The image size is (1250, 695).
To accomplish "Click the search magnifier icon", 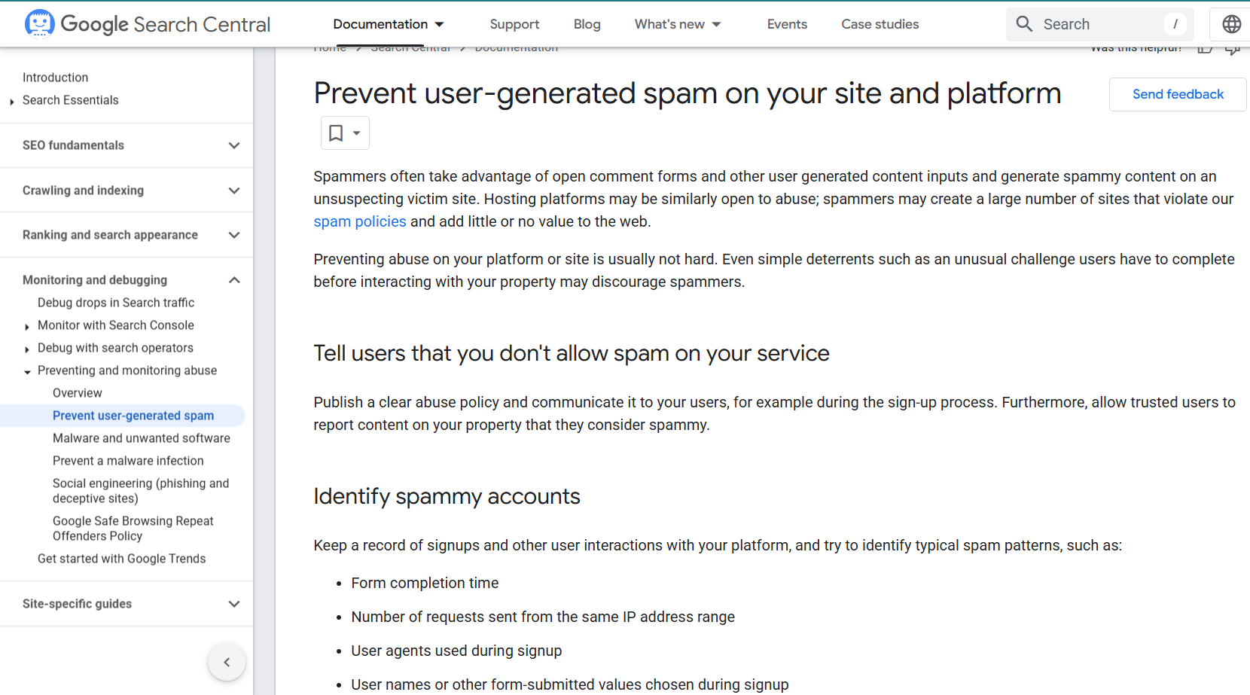I will click(x=1024, y=24).
